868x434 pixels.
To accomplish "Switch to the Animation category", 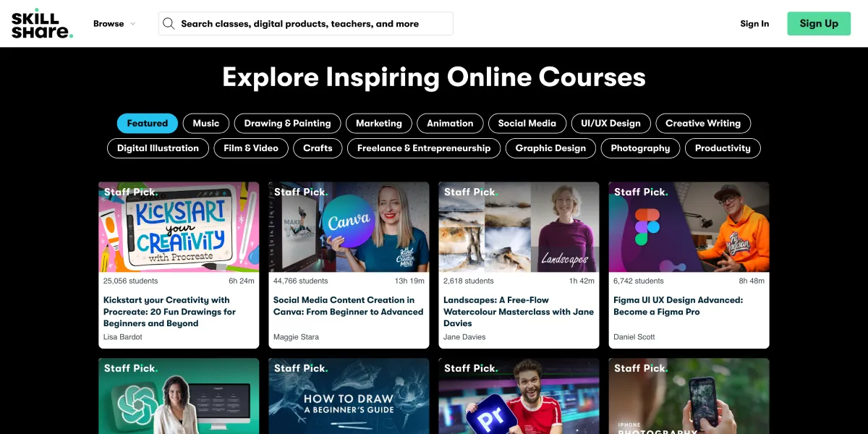I will [x=450, y=124].
